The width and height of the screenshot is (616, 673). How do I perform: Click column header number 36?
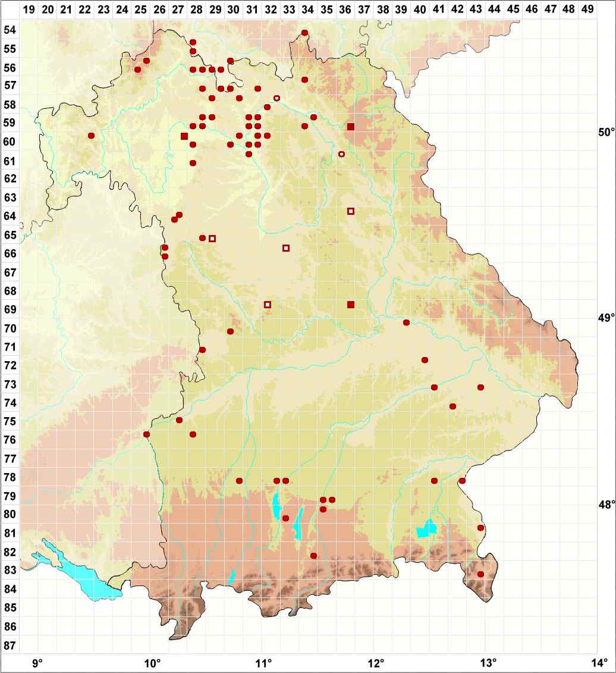tap(345, 9)
